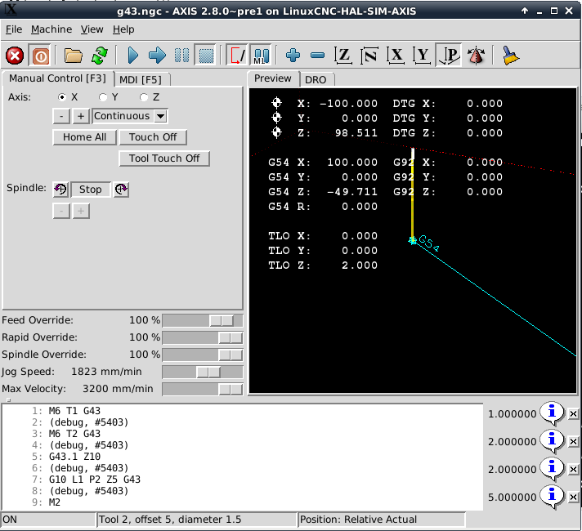Screen dimensions: 582x531
Task: Click info icon beside 1.000000
Action: point(552,413)
